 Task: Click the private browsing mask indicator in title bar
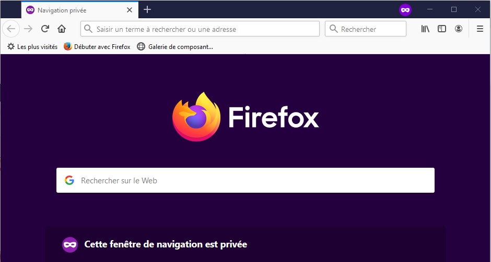405,10
